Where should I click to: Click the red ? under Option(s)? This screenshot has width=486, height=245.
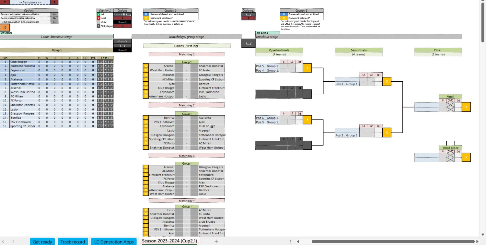(x=248, y=18)
